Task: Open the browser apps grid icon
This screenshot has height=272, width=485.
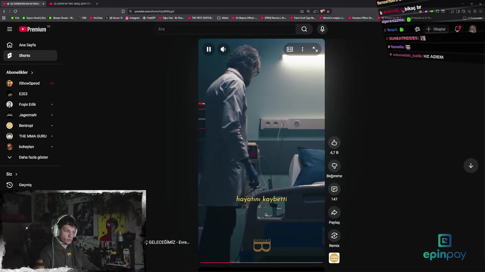Action: coord(4,18)
